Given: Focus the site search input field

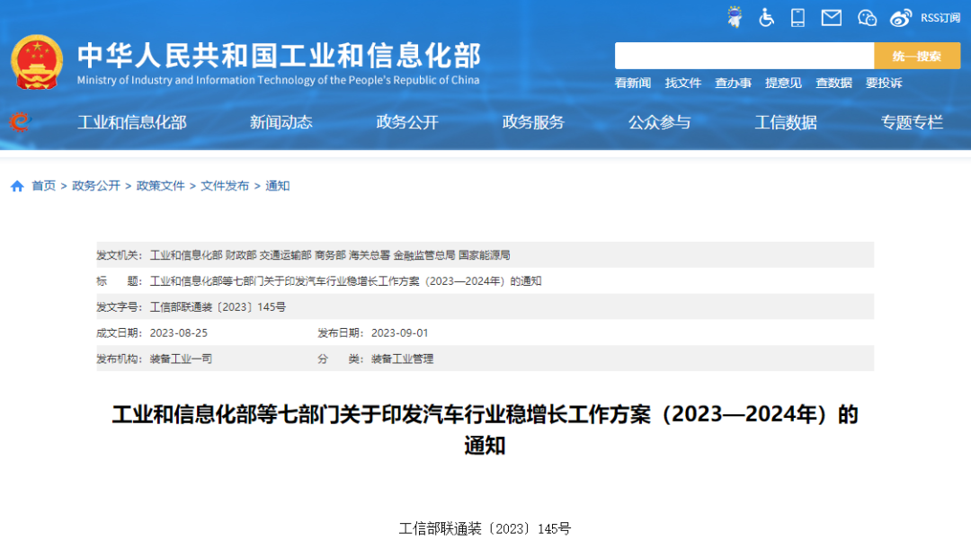Looking at the screenshot, I should [744, 56].
